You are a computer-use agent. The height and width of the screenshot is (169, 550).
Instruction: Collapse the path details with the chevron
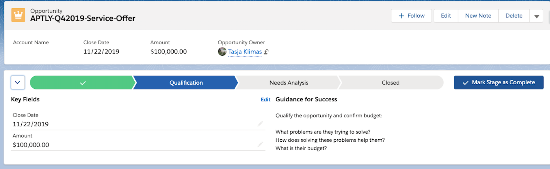pos(18,83)
